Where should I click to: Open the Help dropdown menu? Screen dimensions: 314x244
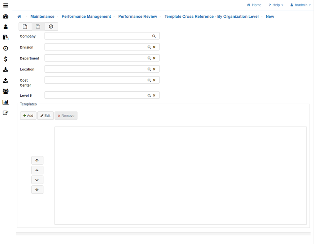(x=276, y=5)
